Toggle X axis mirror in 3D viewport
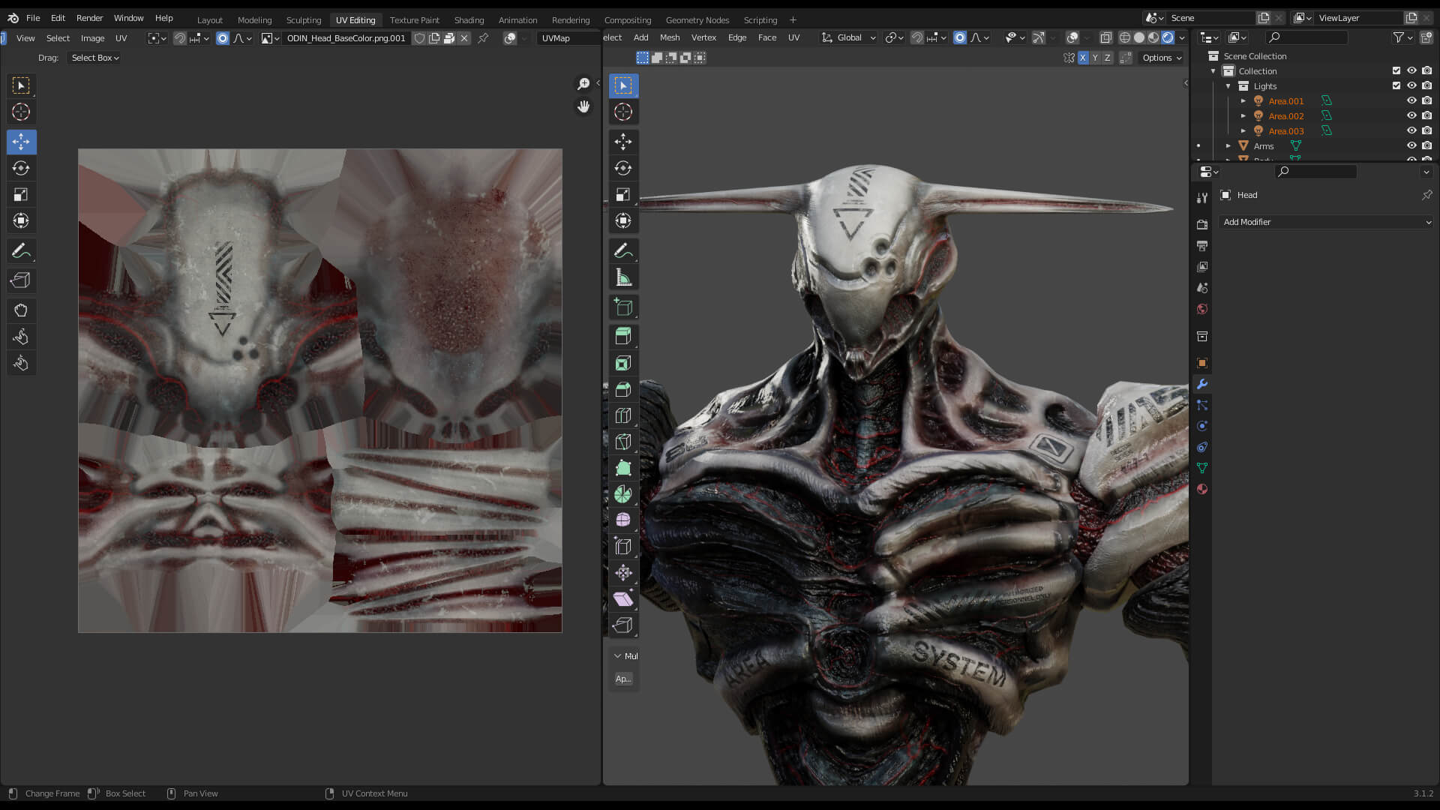 tap(1083, 58)
